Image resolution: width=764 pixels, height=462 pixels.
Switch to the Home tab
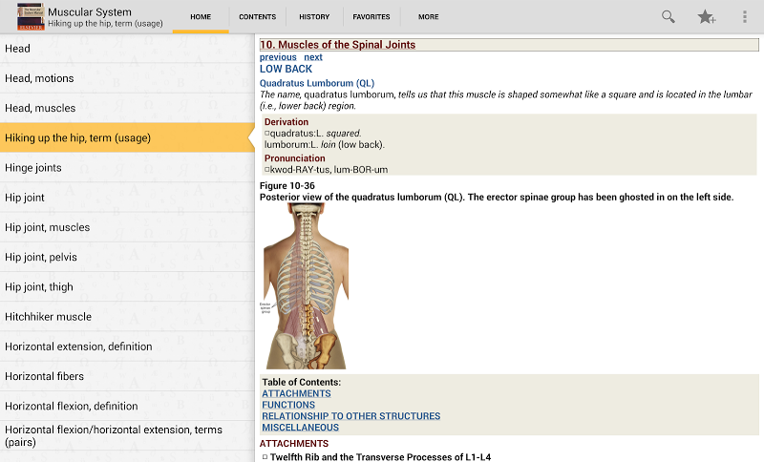pyautogui.click(x=201, y=16)
